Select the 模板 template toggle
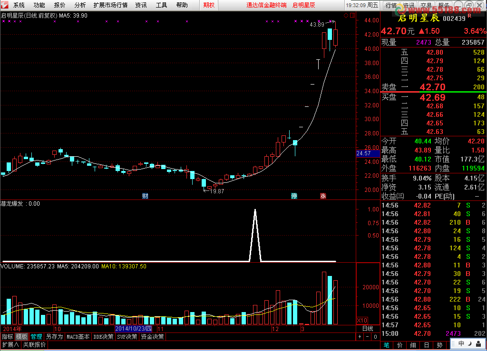Image resolution: width=487 pixels, height=351 pixels. (x=22, y=336)
